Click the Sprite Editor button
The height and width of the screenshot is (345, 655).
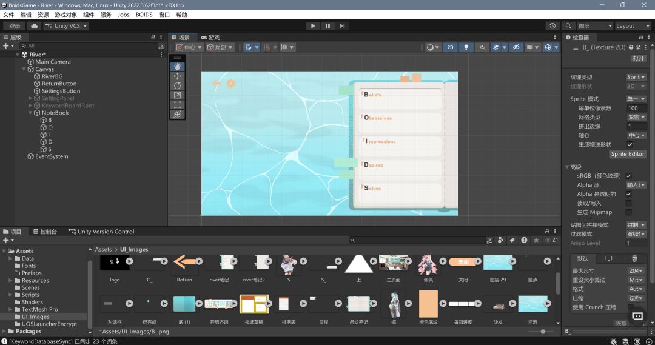click(x=628, y=154)
